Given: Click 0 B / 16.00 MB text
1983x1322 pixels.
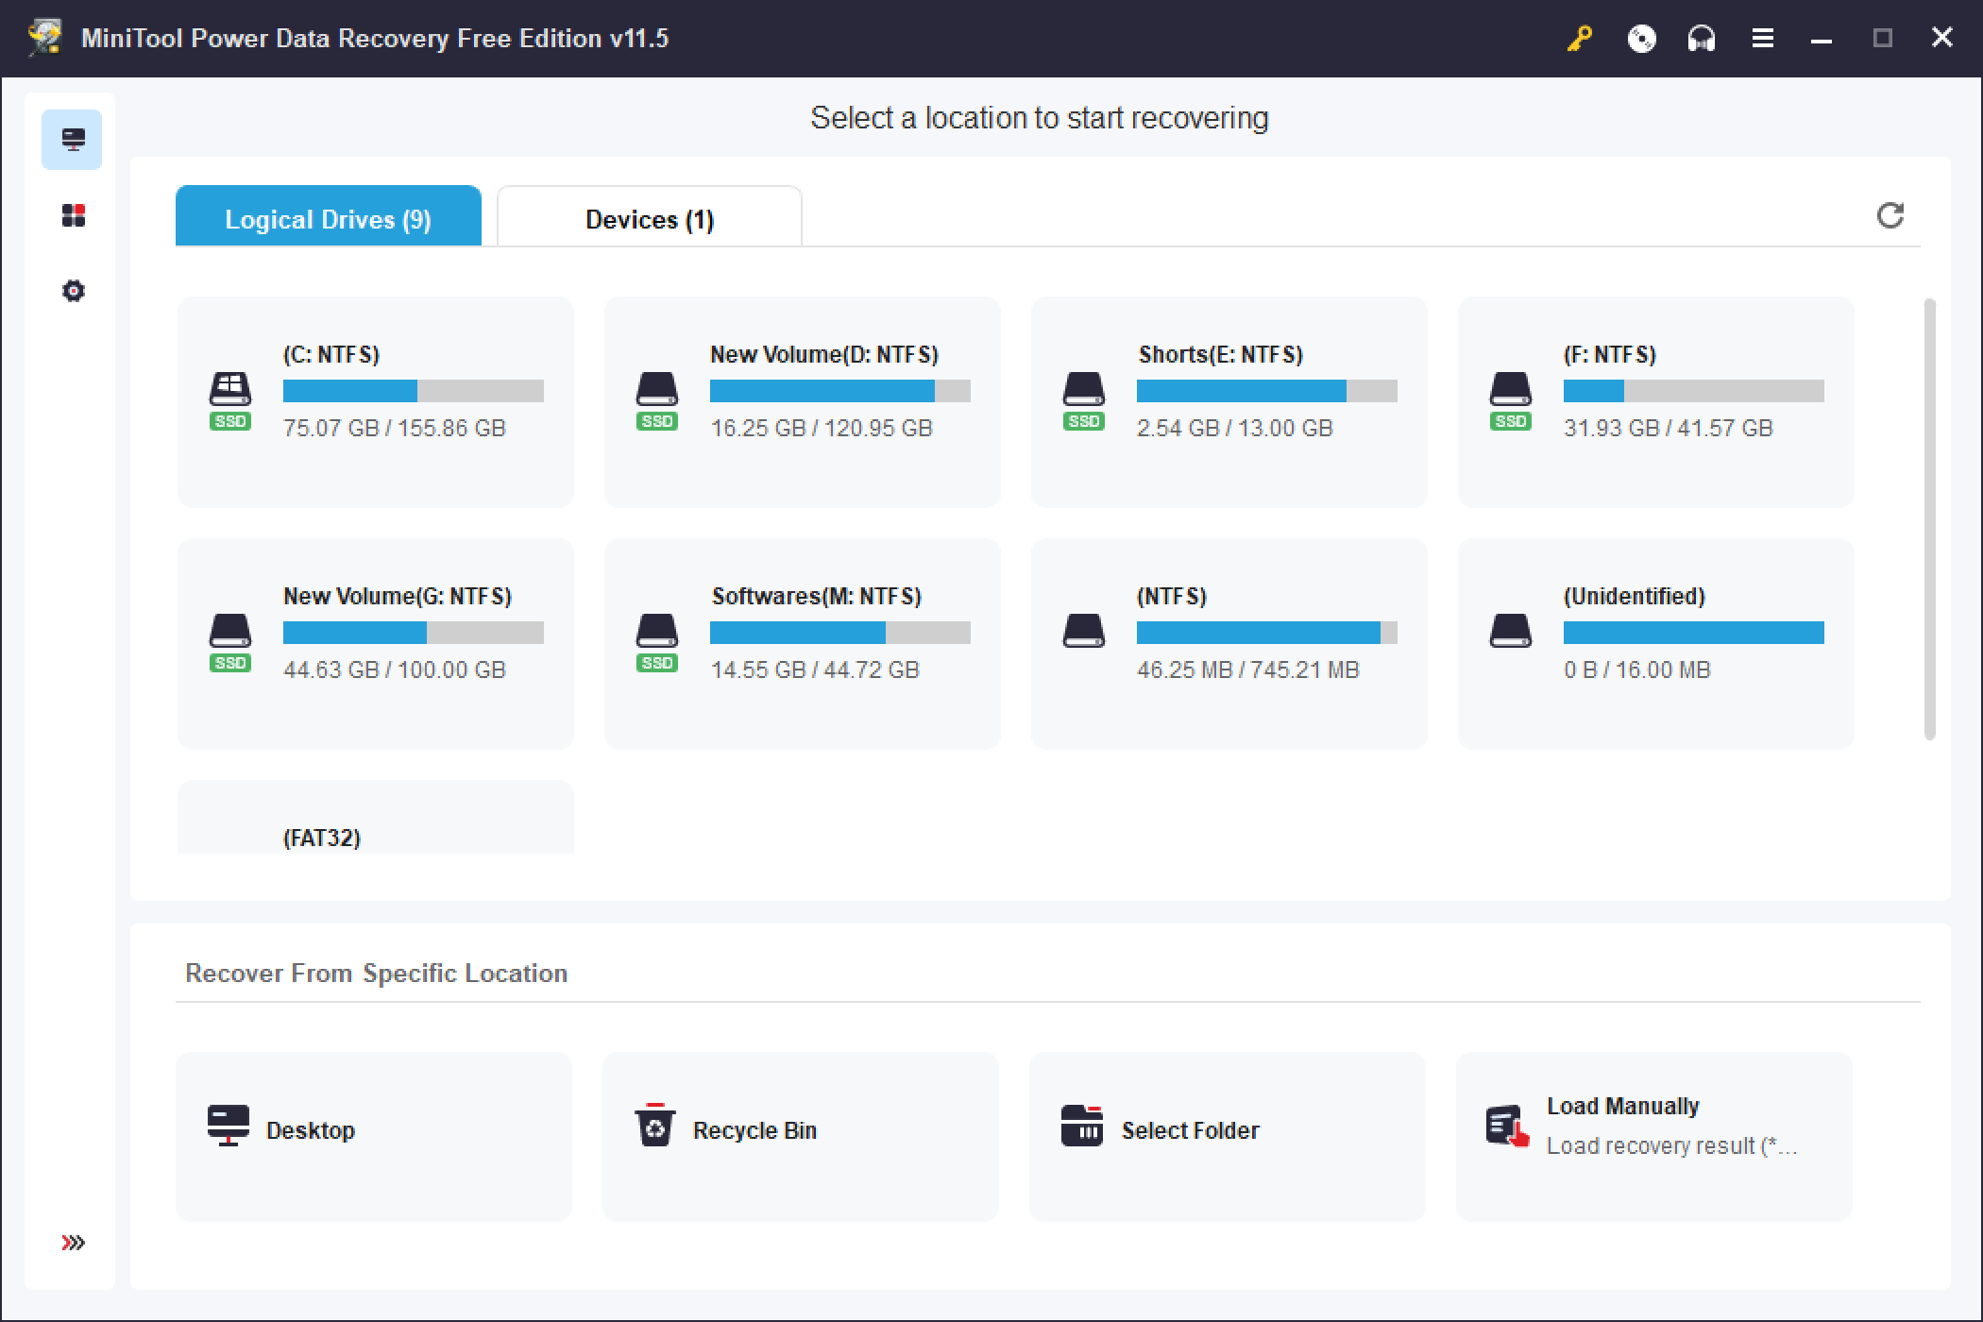Looking at the screenshot, I should coord(1637,669).
